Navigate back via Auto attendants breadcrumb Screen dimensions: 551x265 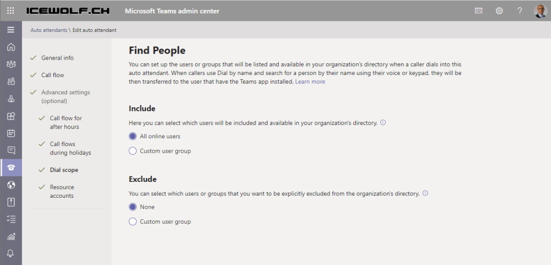click(x=49, y=30)
